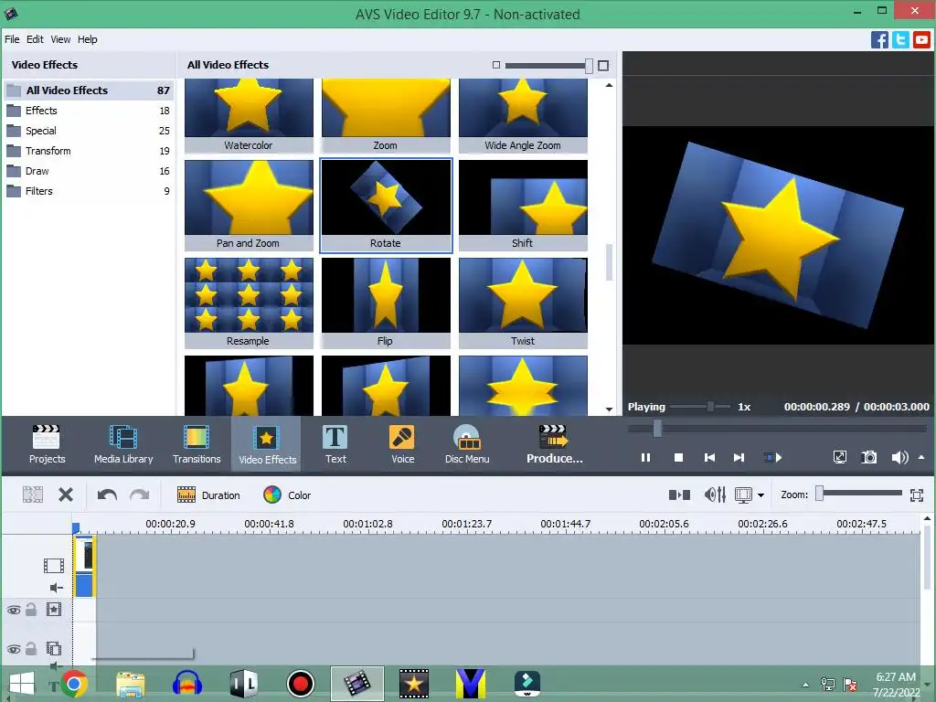Viewport: 936px width, 702px height.
Task: Click the playback speed slider
Action: tap(700, 407)
